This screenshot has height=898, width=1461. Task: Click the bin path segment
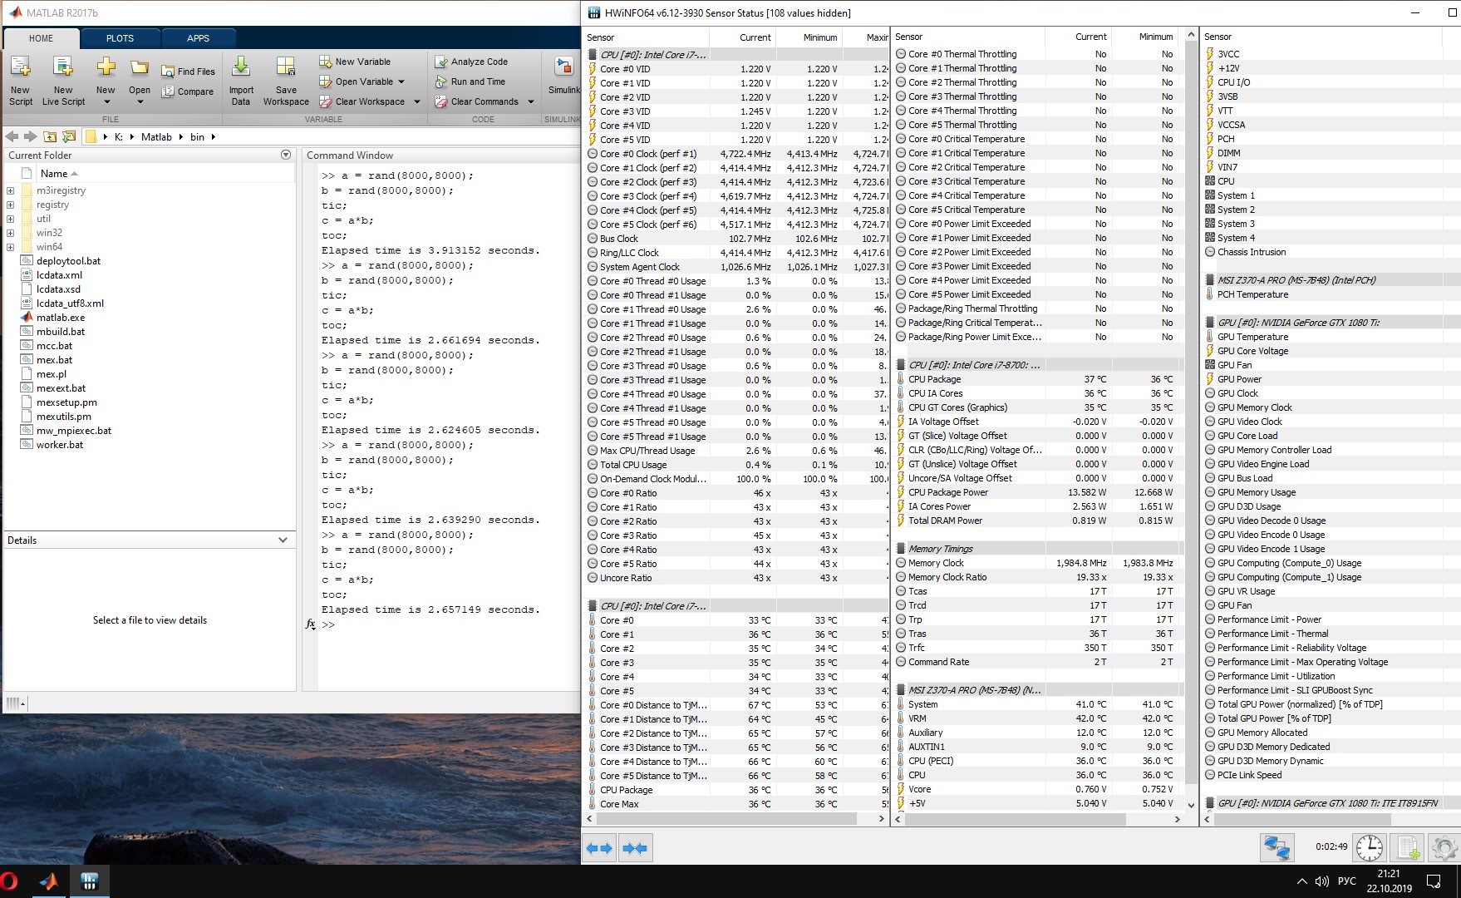tap(197, 136)
